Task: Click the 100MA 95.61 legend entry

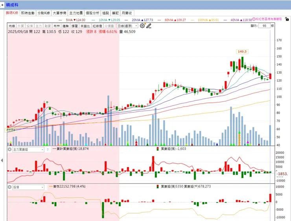Action: click(x=205, y=20)
